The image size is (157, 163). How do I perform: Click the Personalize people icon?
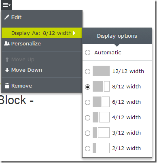coord(7,43)
